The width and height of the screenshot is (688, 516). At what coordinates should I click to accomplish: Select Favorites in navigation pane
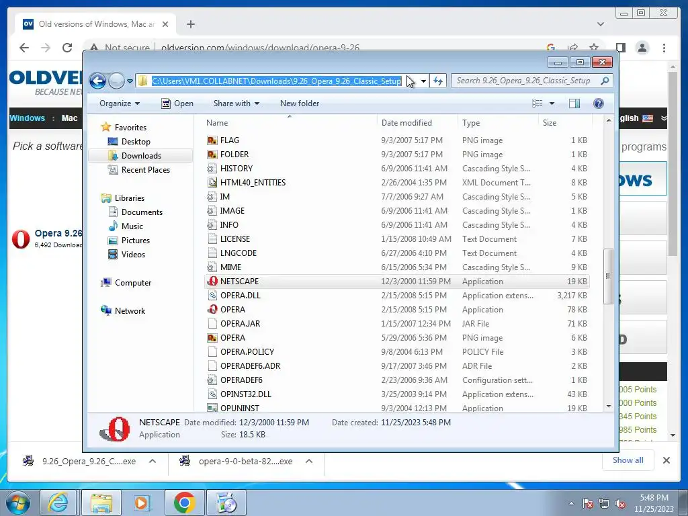tap(130, 128)
